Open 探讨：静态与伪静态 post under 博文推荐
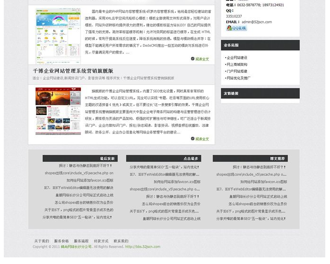Screen dimensions: 330x264 click(x=259, y=167)
